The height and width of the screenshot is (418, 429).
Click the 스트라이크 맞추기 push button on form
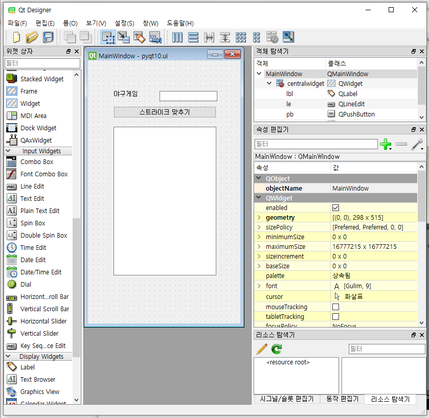pyautogui.click(x=165, y=112)
